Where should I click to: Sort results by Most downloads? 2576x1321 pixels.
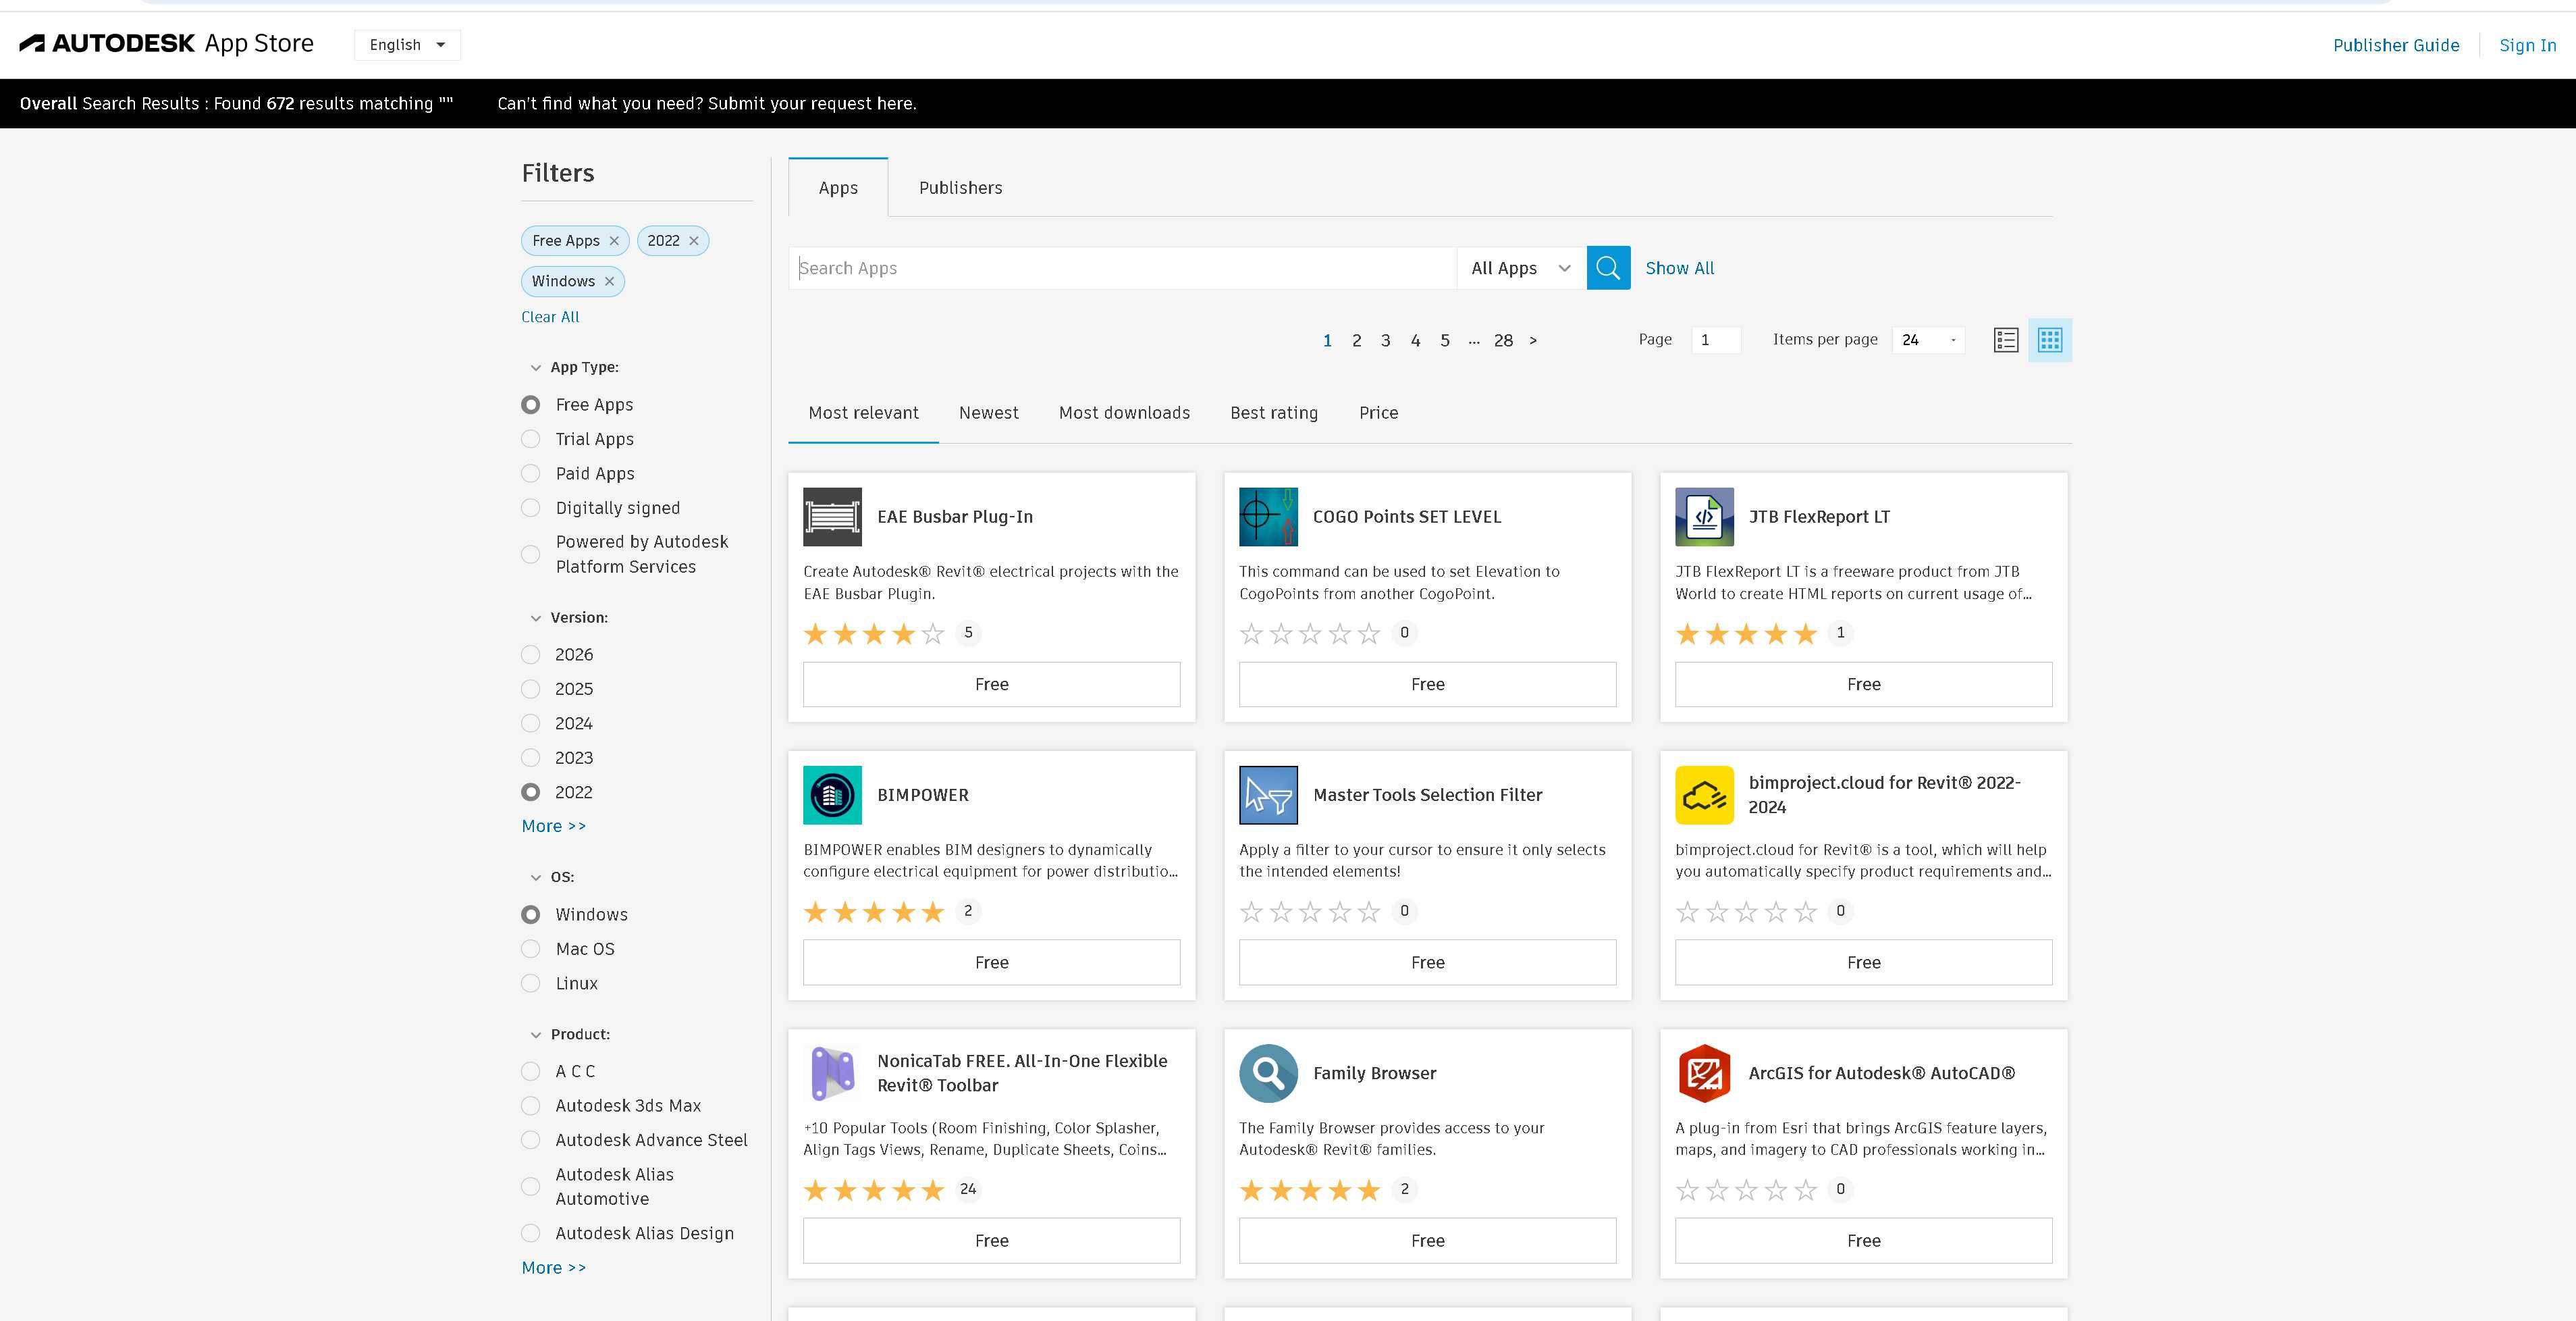1124,413
